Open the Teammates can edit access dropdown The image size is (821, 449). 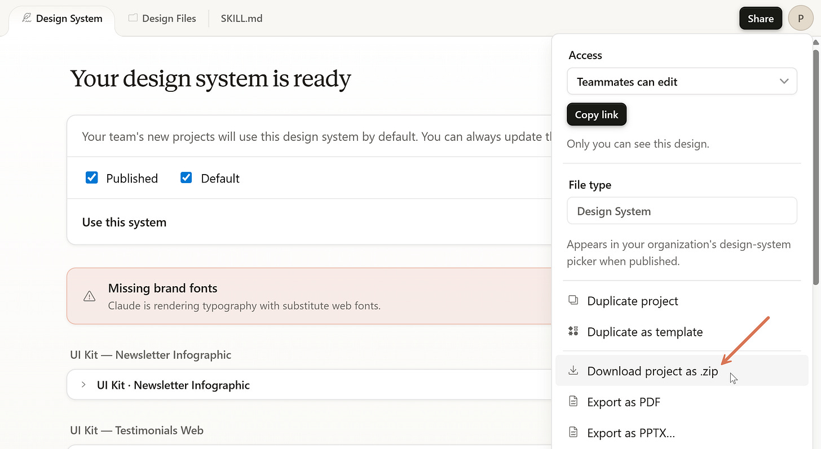coord(682,82)
